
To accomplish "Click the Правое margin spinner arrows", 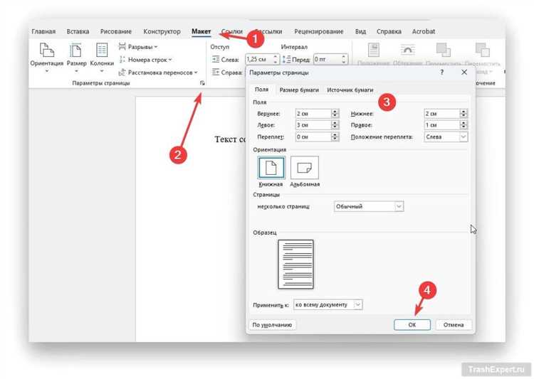I will pos(464,125).
